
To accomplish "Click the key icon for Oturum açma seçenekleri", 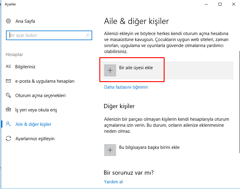I will coord(8,96).
